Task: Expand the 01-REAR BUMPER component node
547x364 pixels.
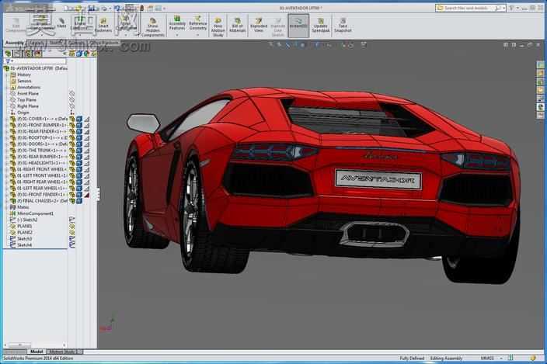Action: 7,157
